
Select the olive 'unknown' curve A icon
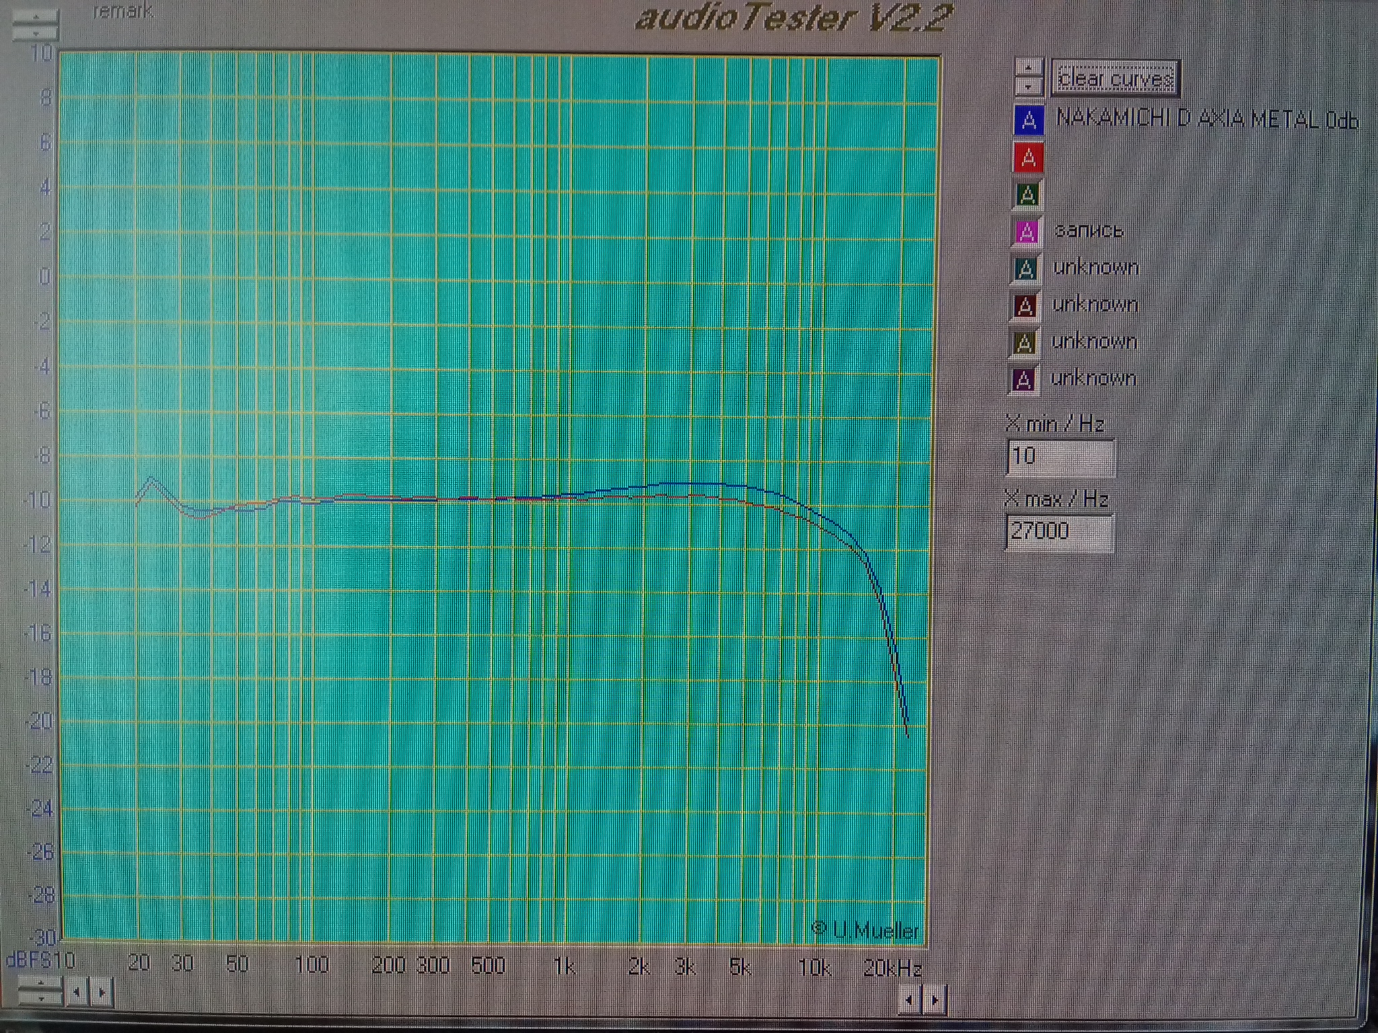(1024, 343)
